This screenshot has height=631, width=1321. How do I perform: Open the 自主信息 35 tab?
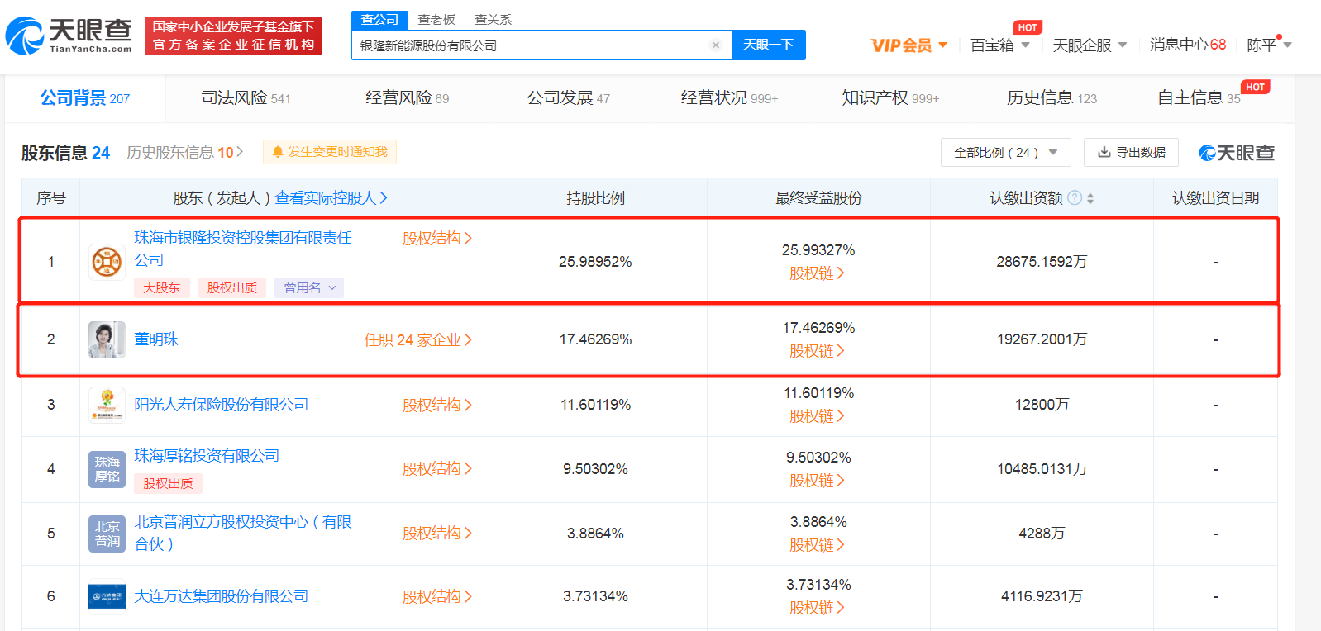pyautogui.click(x=1199, y=98)
